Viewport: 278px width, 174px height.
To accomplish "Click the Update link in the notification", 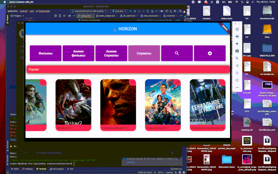I will point(131,162).
